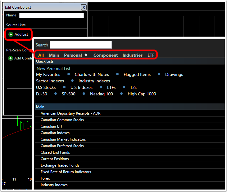
Task: Close the Edit Combo List dialog
Action: 84,7
